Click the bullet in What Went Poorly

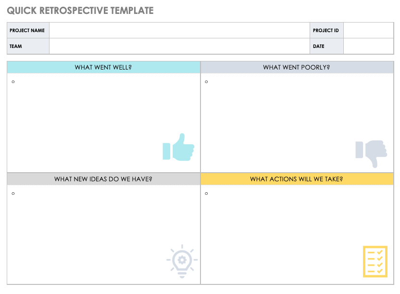(x=206, y=82)
